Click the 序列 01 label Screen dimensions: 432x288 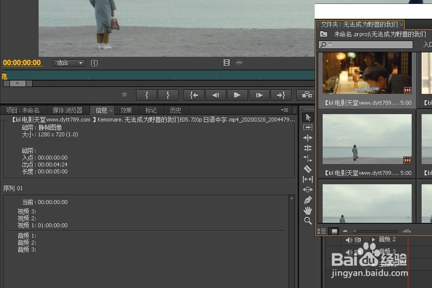click(x=13, y=188)
